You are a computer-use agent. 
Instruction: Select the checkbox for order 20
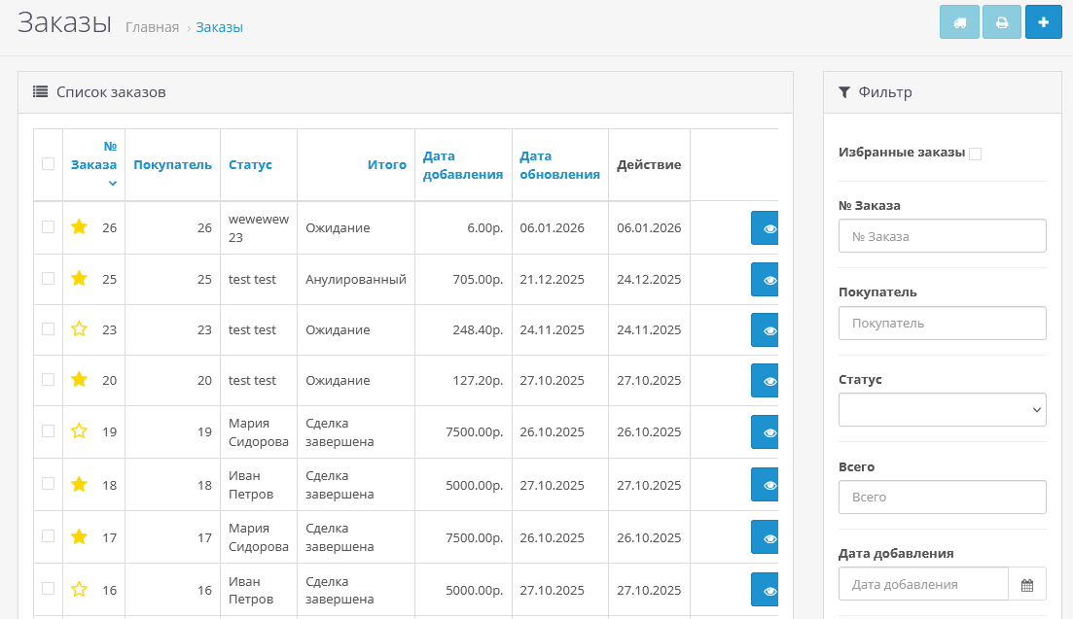[x=48, y=380]
